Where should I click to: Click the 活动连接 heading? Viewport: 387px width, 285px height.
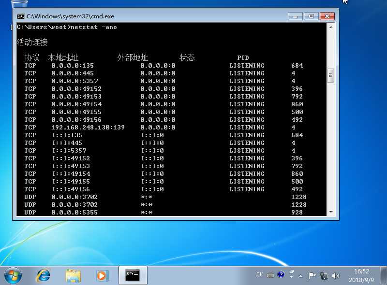[x=32, y=42]
